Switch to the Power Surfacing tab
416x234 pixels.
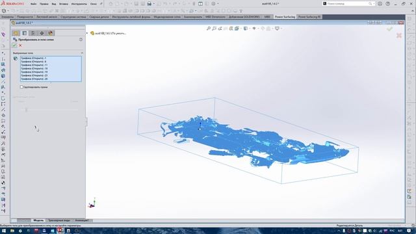pyautogui.click(x=285, y=17)
